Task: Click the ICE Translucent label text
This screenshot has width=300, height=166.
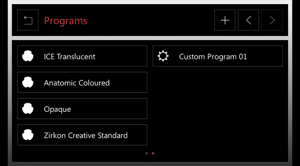Action: [70, 57]
